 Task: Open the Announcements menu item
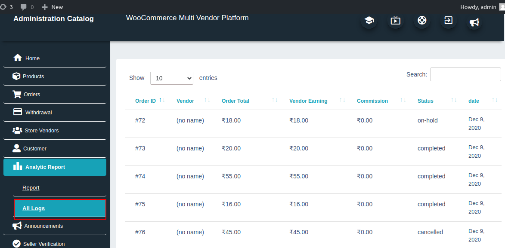[x=55, y=226]
